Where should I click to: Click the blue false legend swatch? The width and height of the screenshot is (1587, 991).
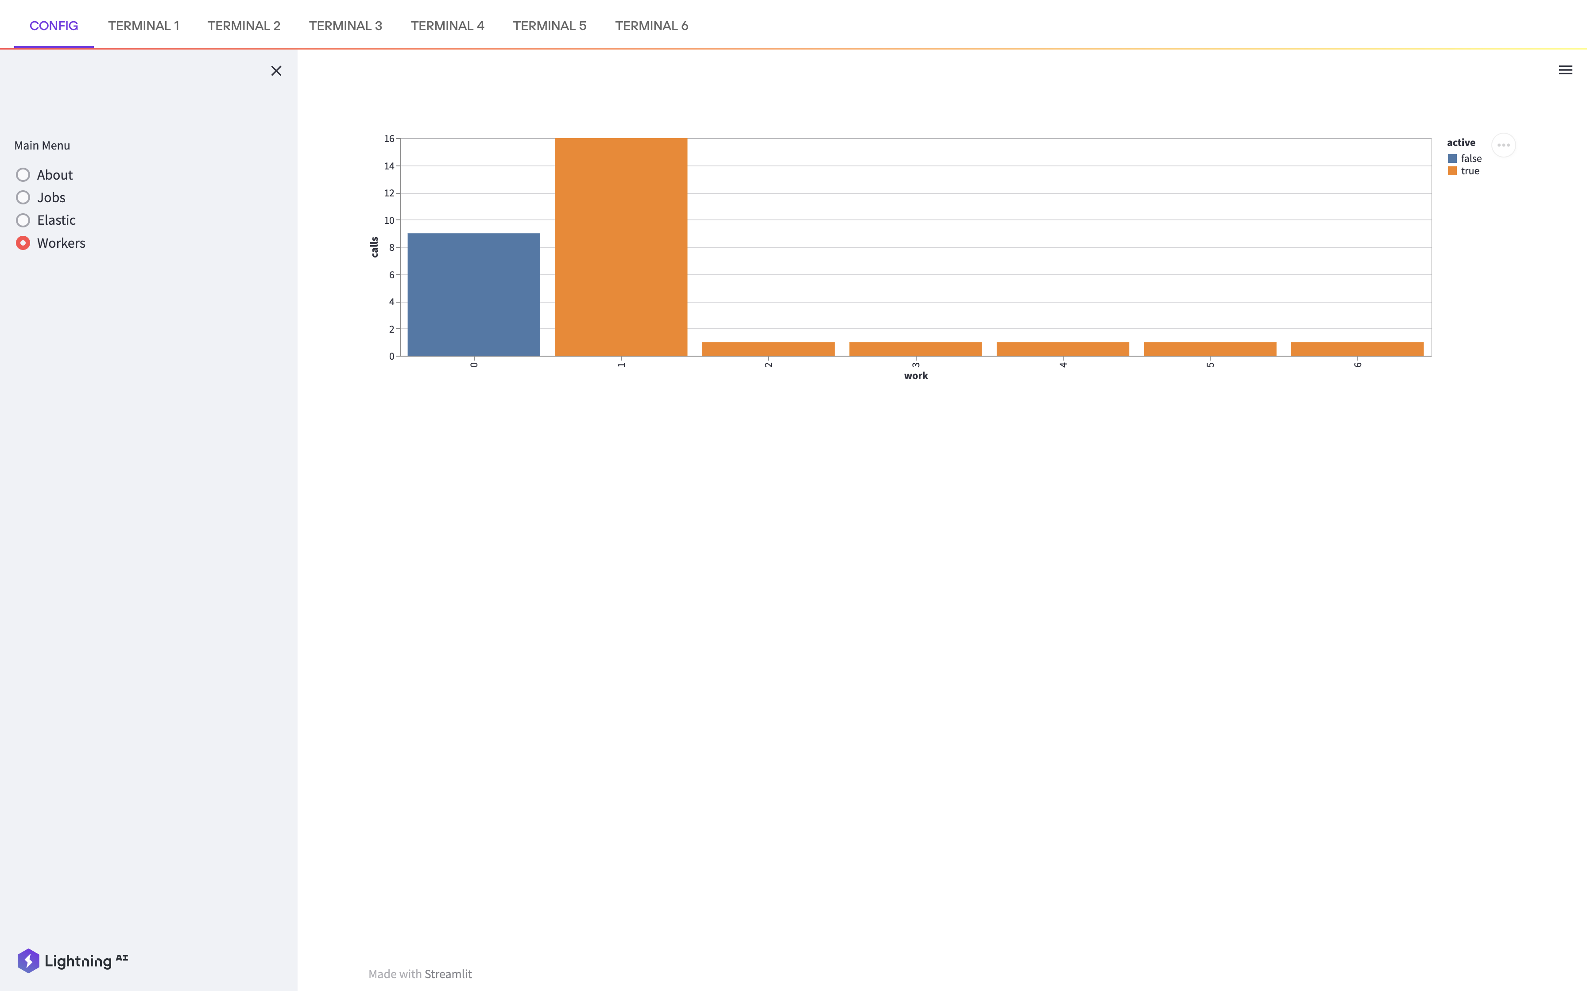1452,159
